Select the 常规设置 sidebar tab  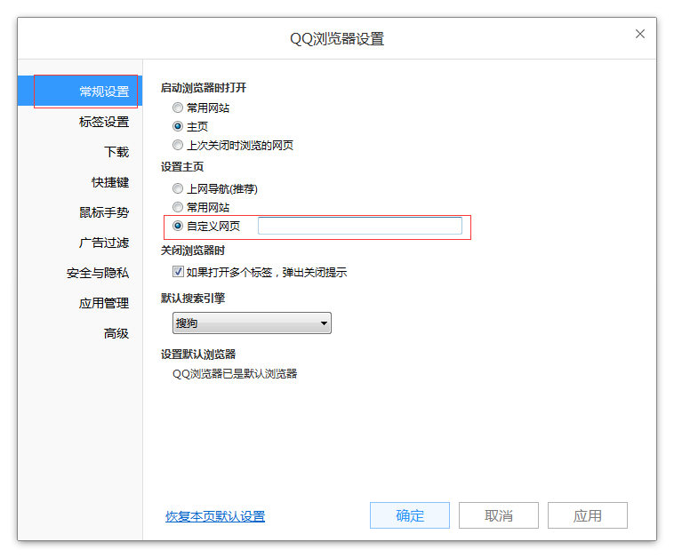coord(80,91)
